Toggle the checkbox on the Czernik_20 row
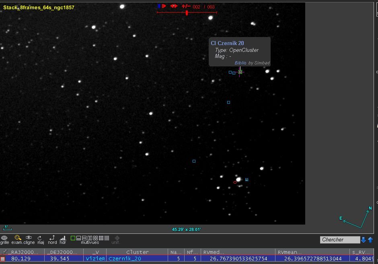Screen dimensions: 378x264 tap(3, 258)
